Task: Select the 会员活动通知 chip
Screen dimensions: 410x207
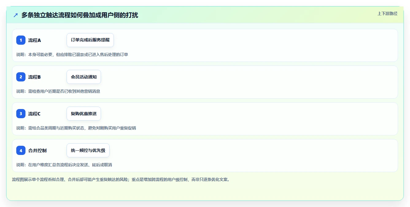Action: 84,77
